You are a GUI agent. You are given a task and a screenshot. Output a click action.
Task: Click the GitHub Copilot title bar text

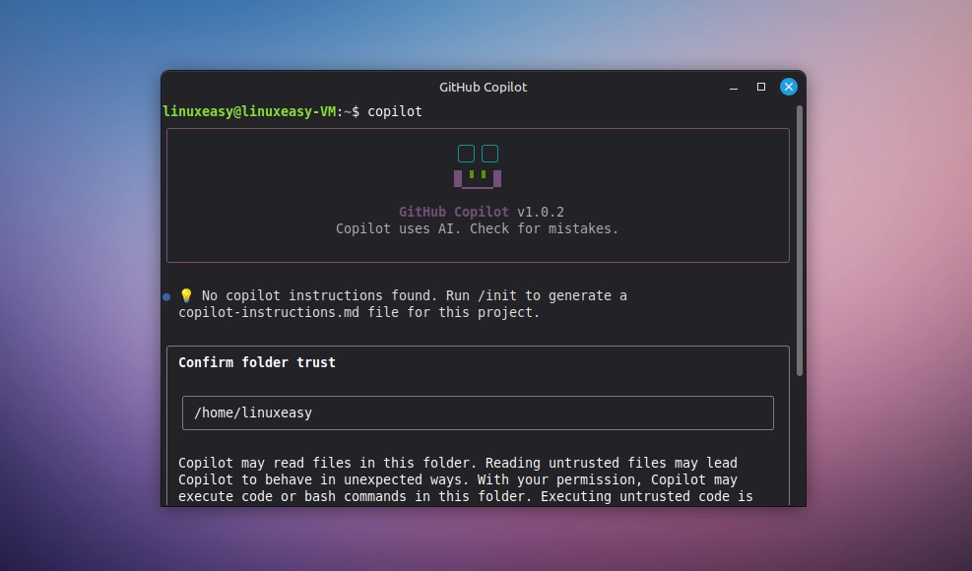click(x=483, y=87)
